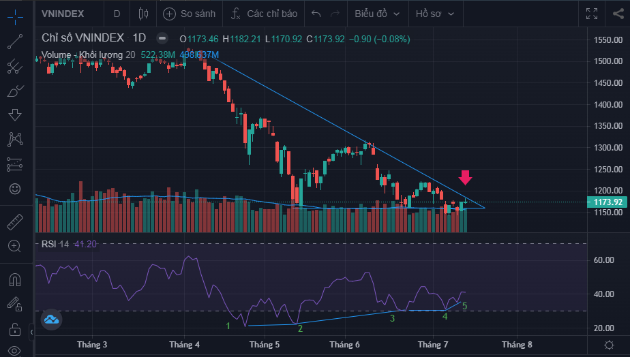Toggle hide all drawings eye icon
Screen dimensions: 630x357
pos(15,351)
